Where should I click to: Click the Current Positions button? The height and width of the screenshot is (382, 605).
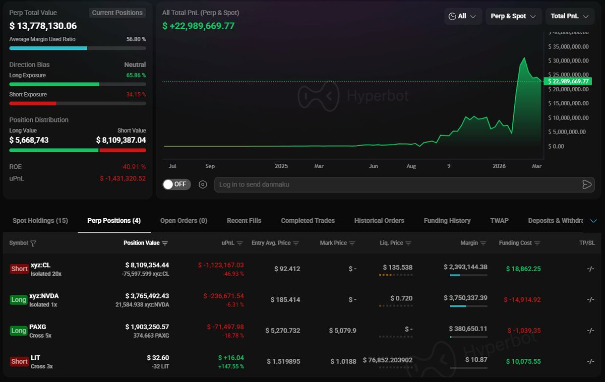click(117, 13)
